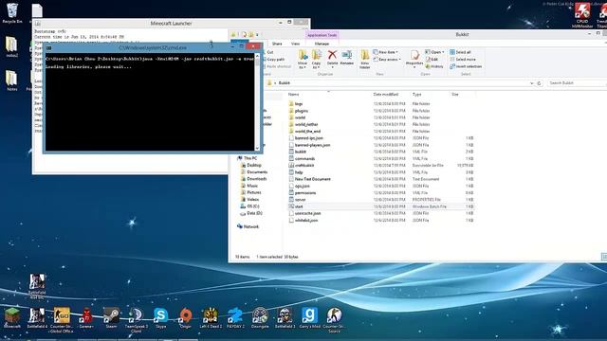Image resolution: width=607 pixels, height=341 pixels.
Task: Open the Skype desktop icon
Action: pyautogui.click(x=160, y=318)
